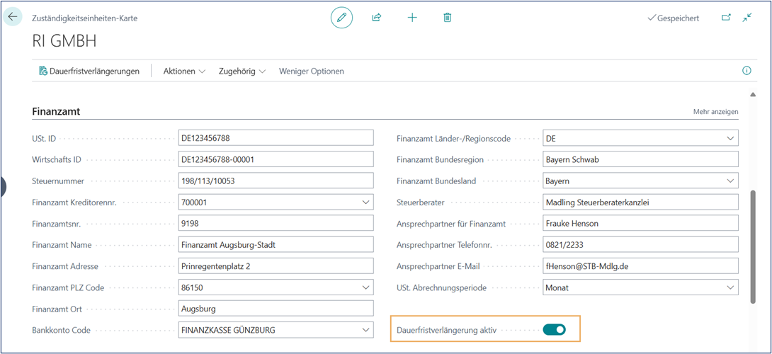Click the trash can delete icon

point(447,18)
